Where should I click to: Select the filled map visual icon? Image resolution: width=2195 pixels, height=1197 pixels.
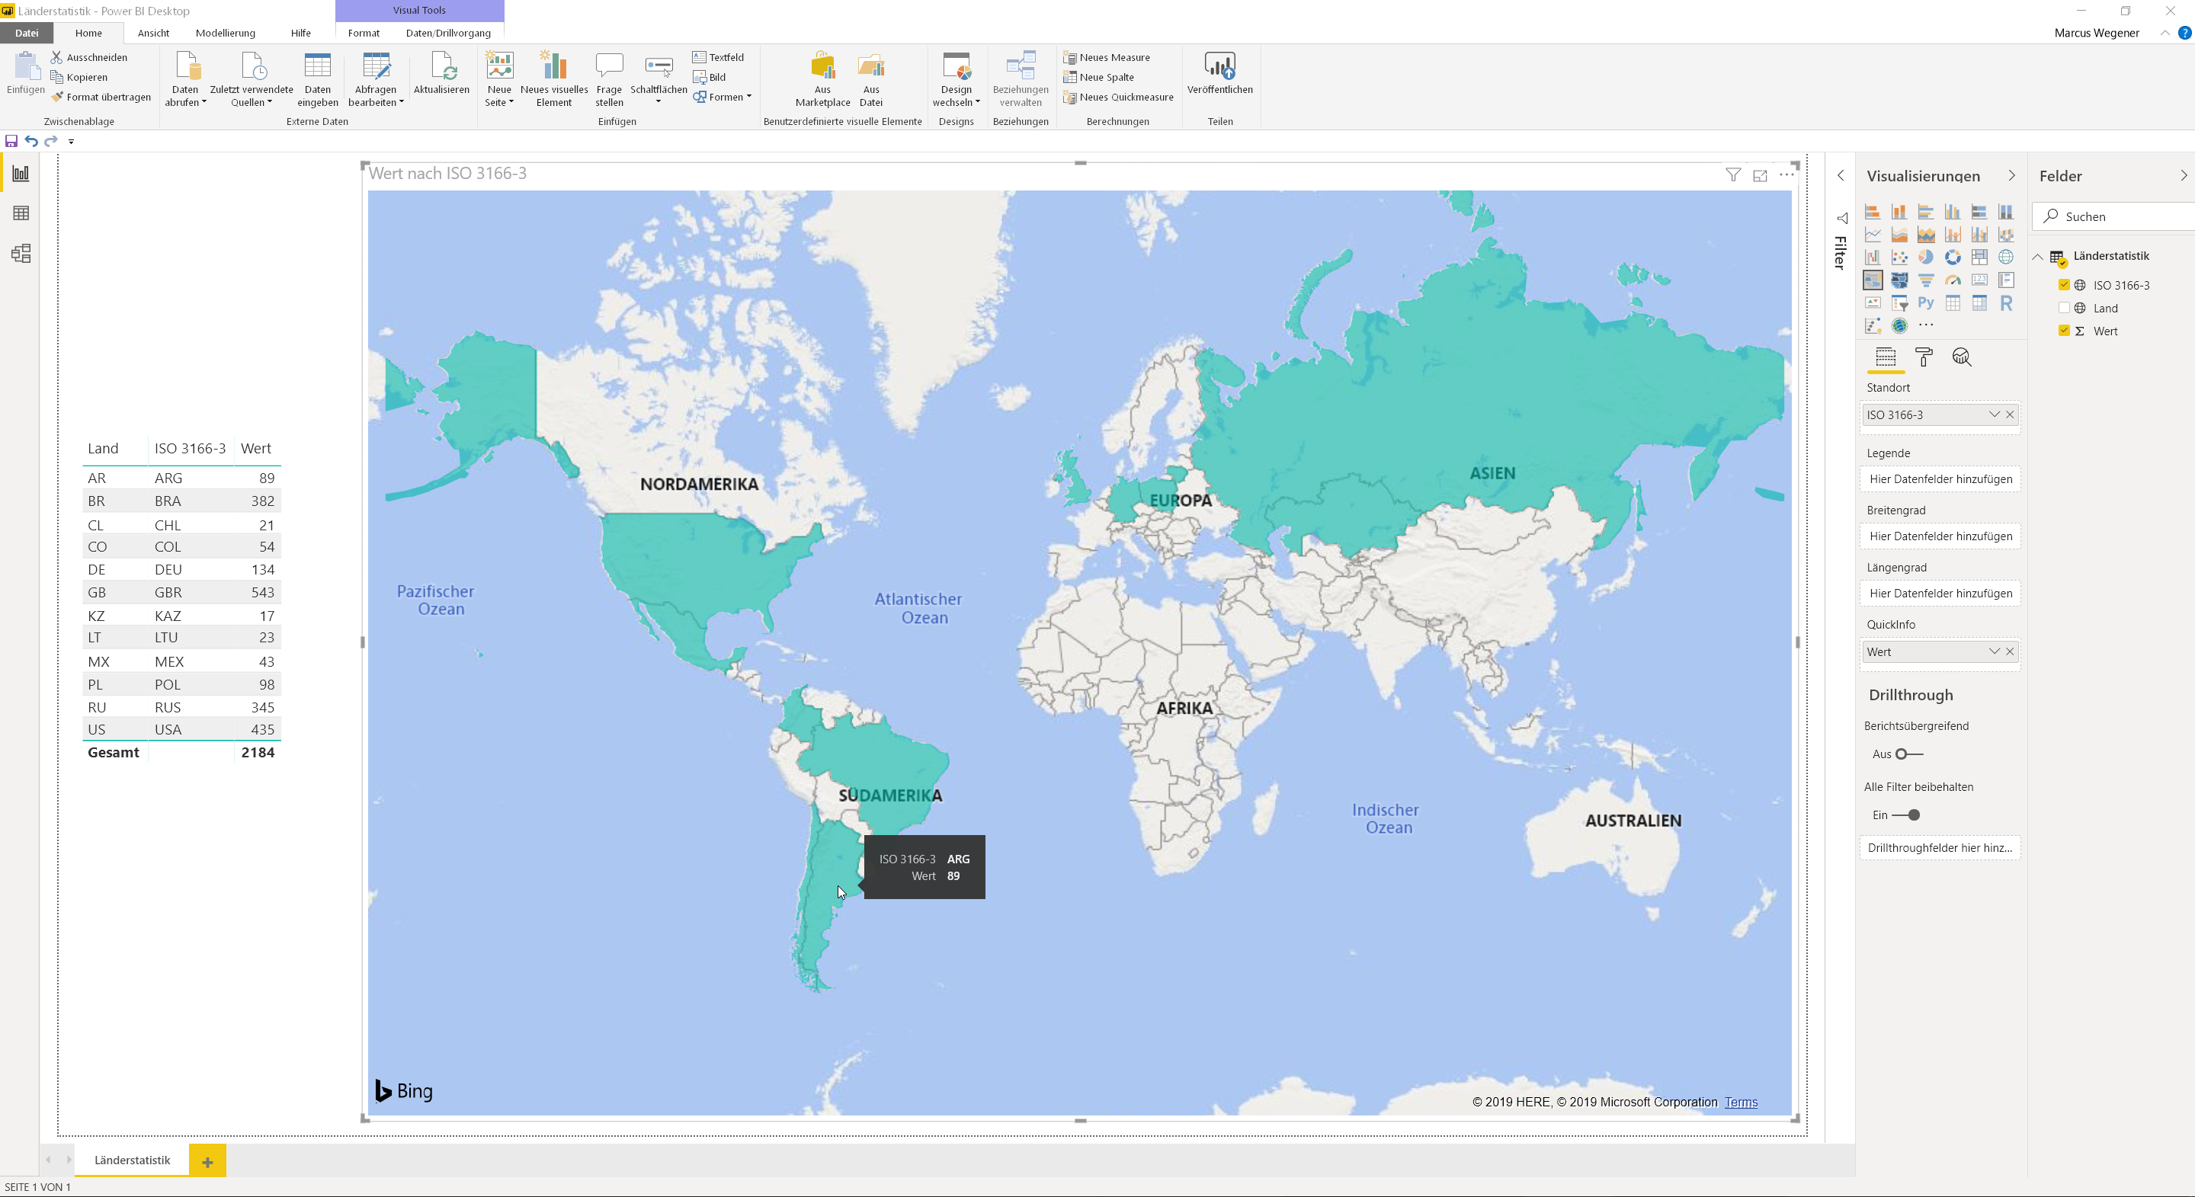(1872, 280)
